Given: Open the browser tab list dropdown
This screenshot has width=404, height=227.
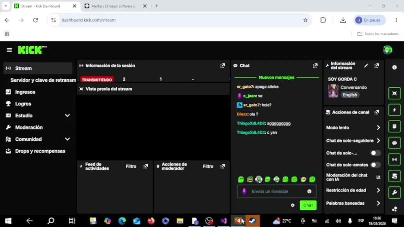Looking at the screenshot, I should click(6, 6).
